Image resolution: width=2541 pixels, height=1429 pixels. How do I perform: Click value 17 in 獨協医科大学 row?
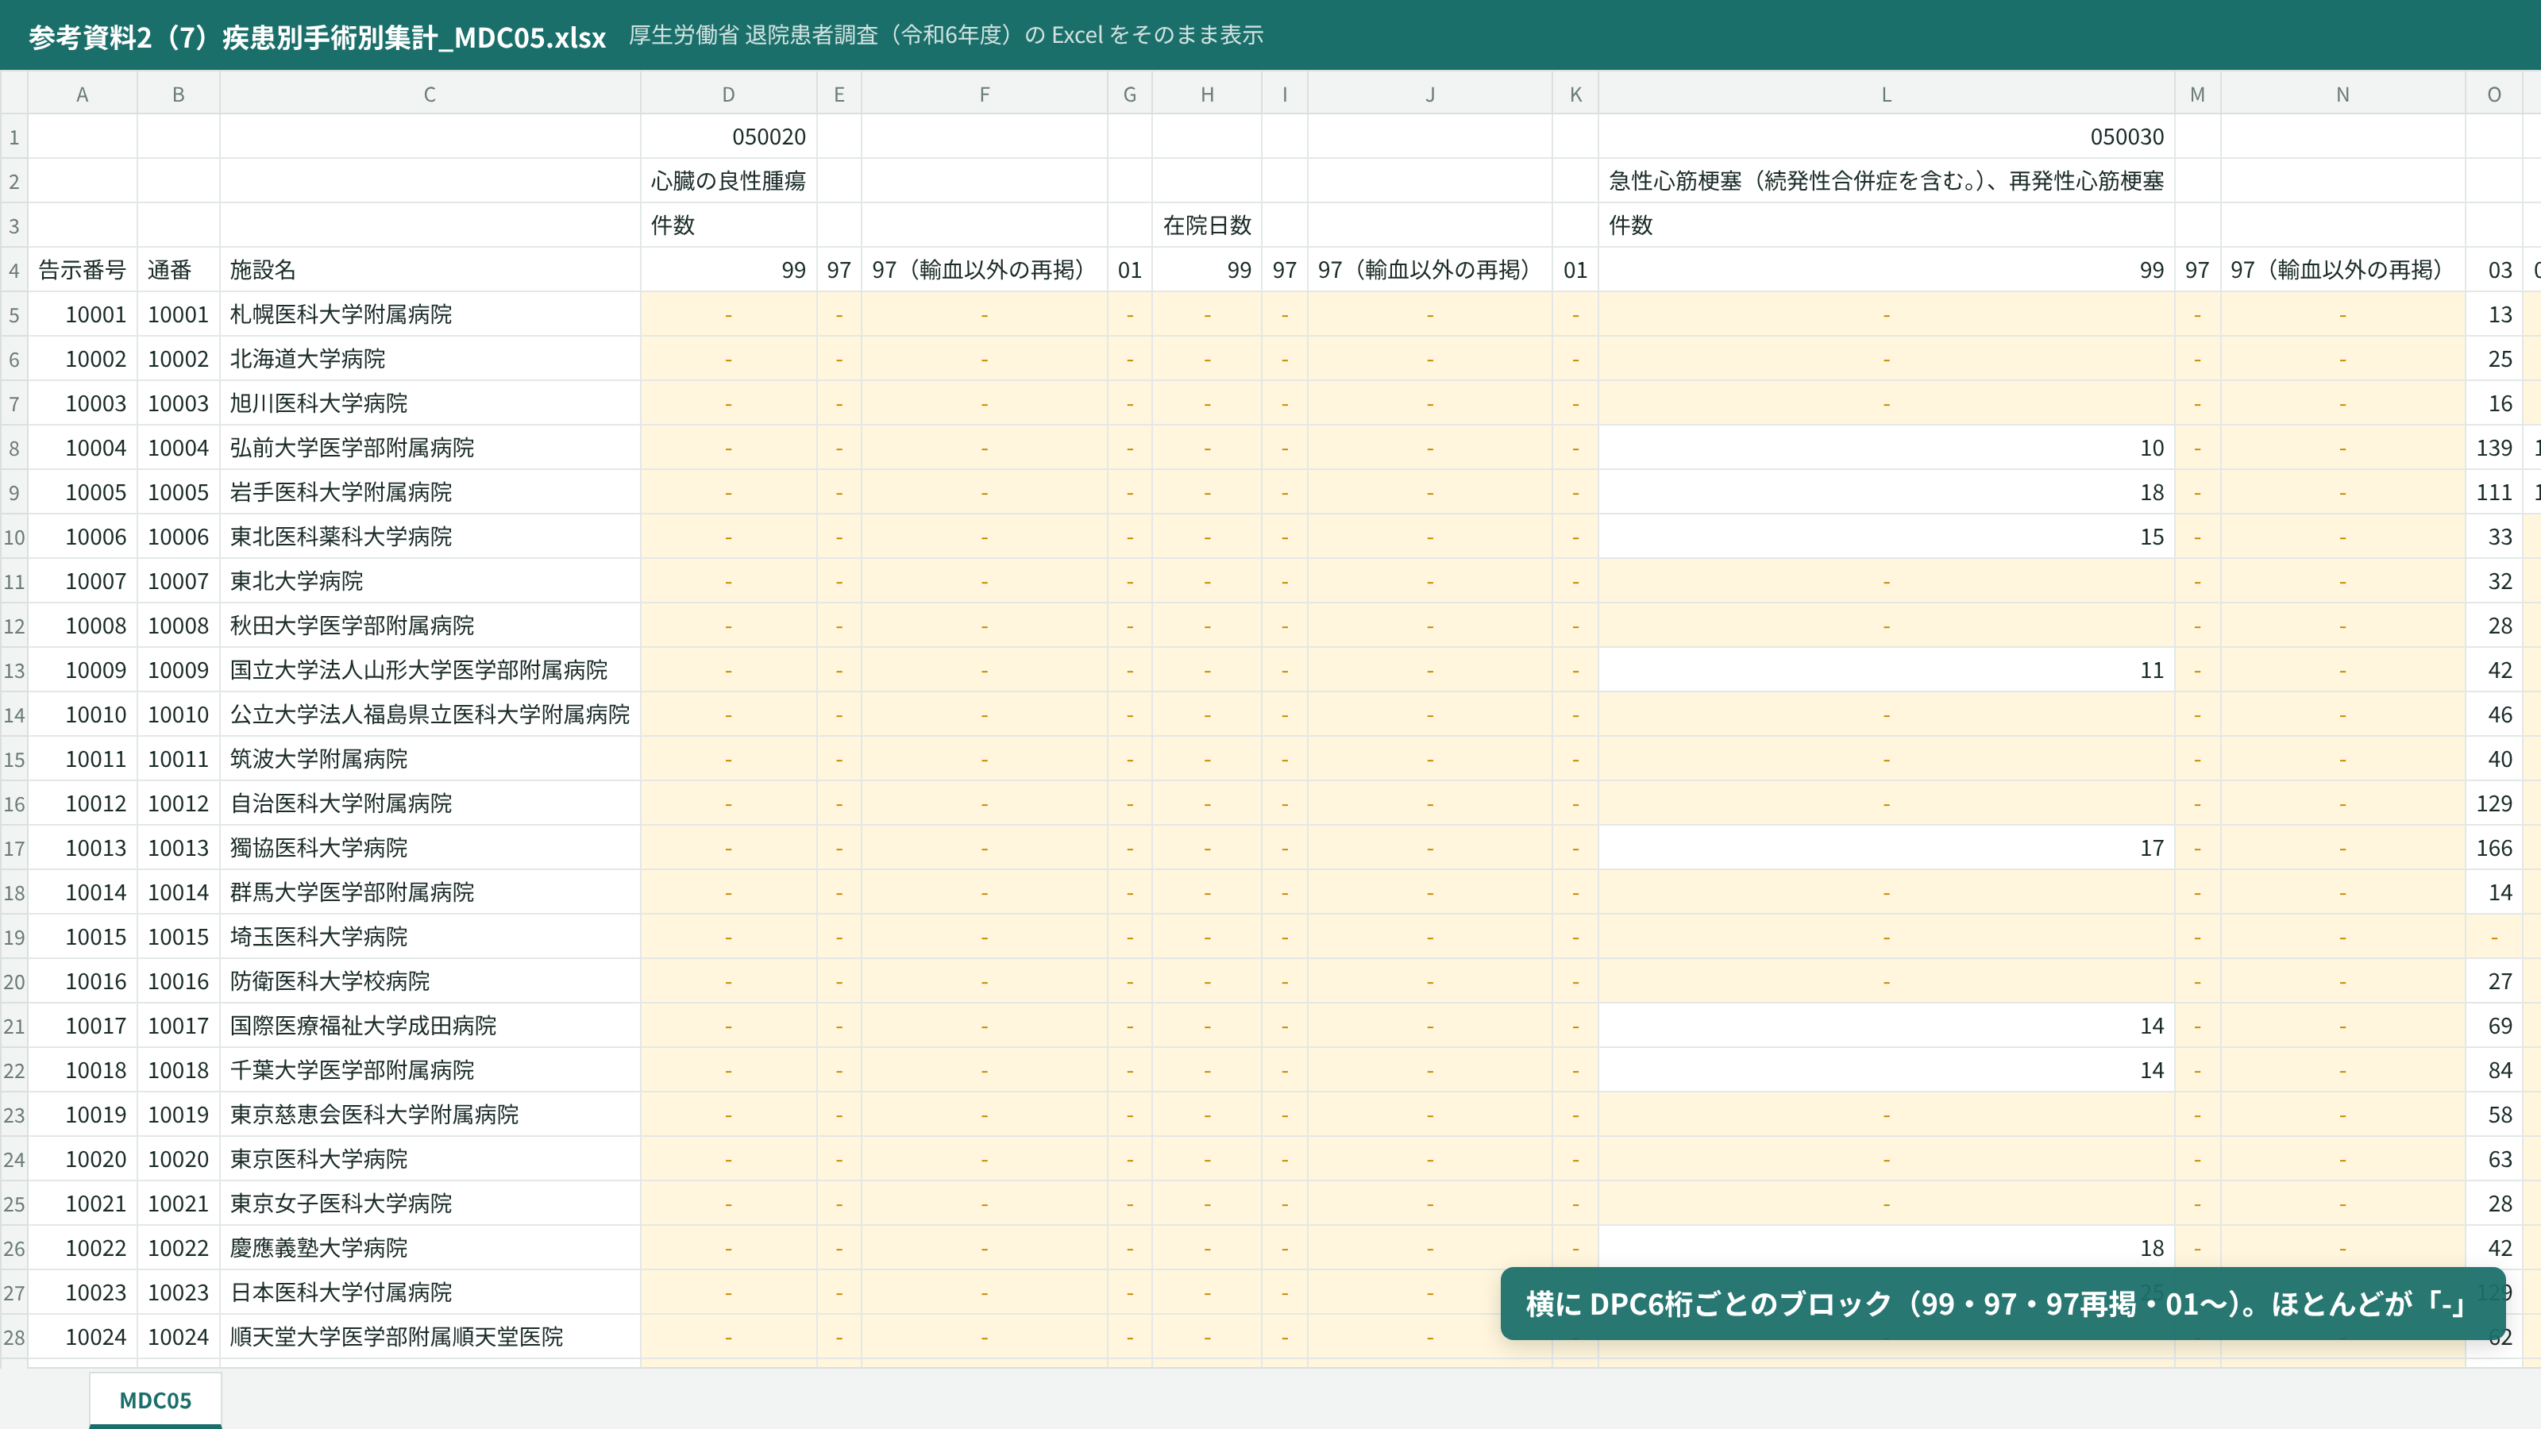1886,847
